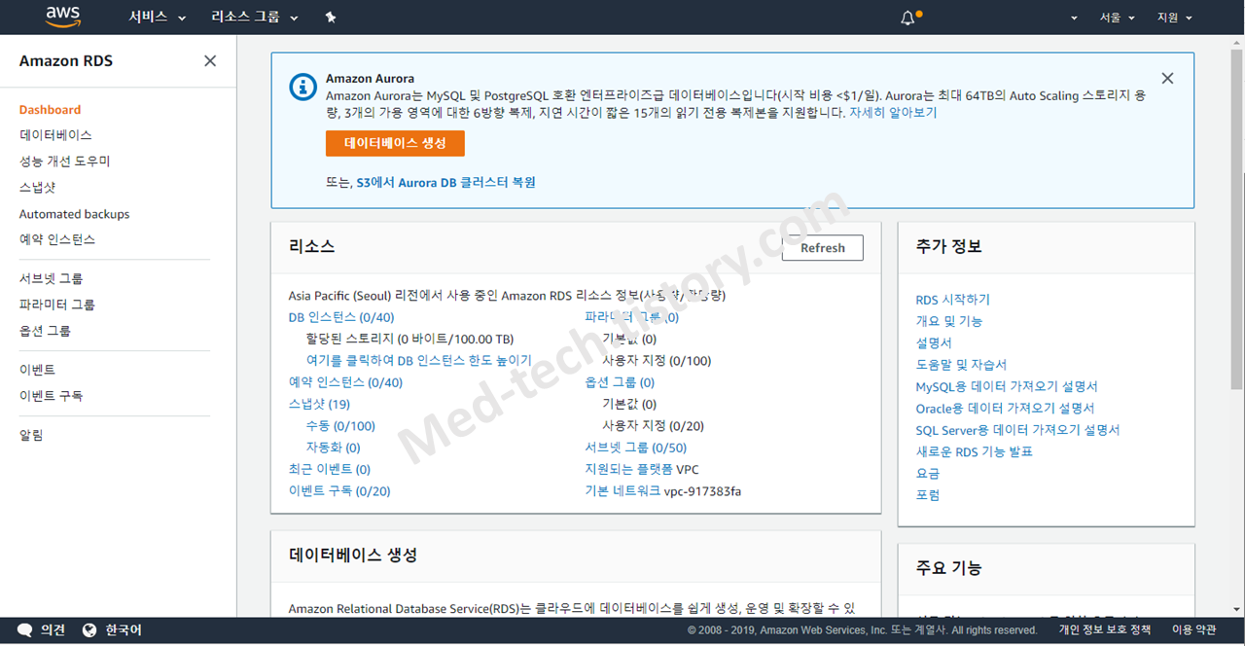
Task: Open DB 인스턴스 (0/40) link
Action: click(x=341, y=317)
